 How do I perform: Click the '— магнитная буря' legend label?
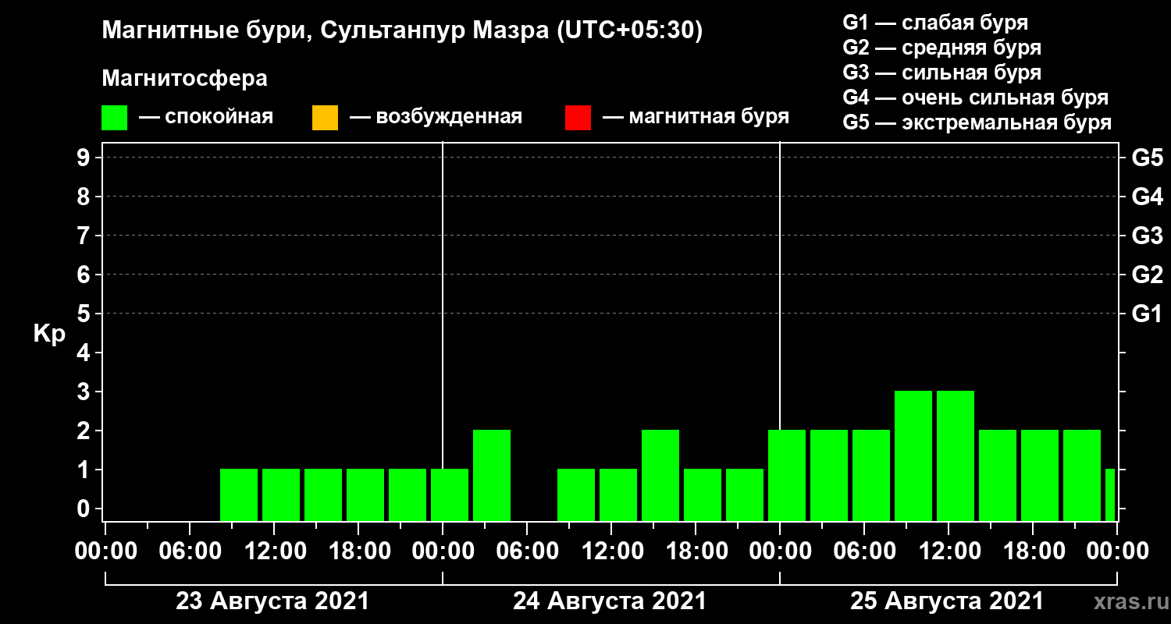[x=696, y=117]
